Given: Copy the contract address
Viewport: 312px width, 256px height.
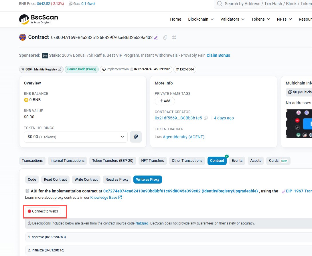Looking at the screenshot, I should coord(165,38).
